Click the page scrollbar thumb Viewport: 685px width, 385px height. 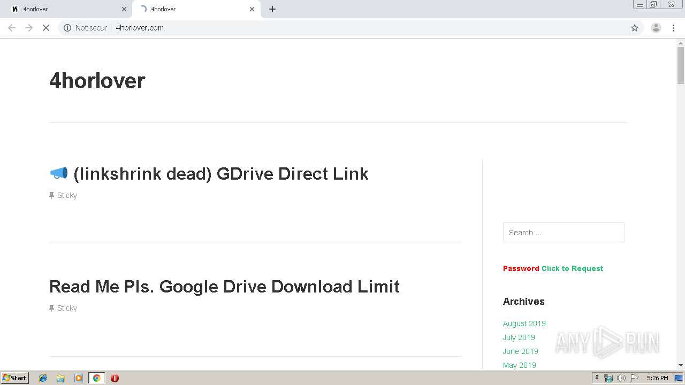coord(681,65)
